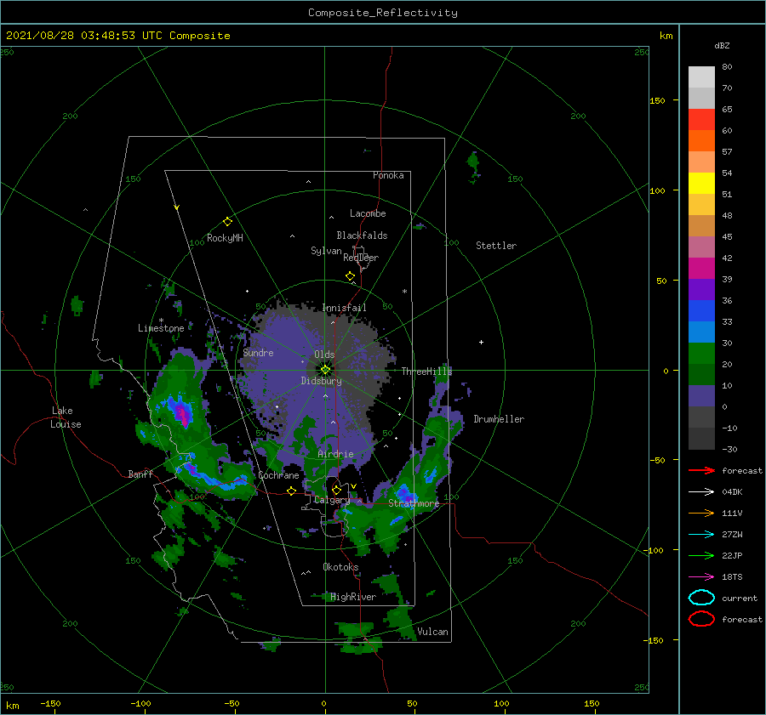Screen dimensions: 766x715
Task: Click the Lacombe city label
Action: [x=368, y=213]
